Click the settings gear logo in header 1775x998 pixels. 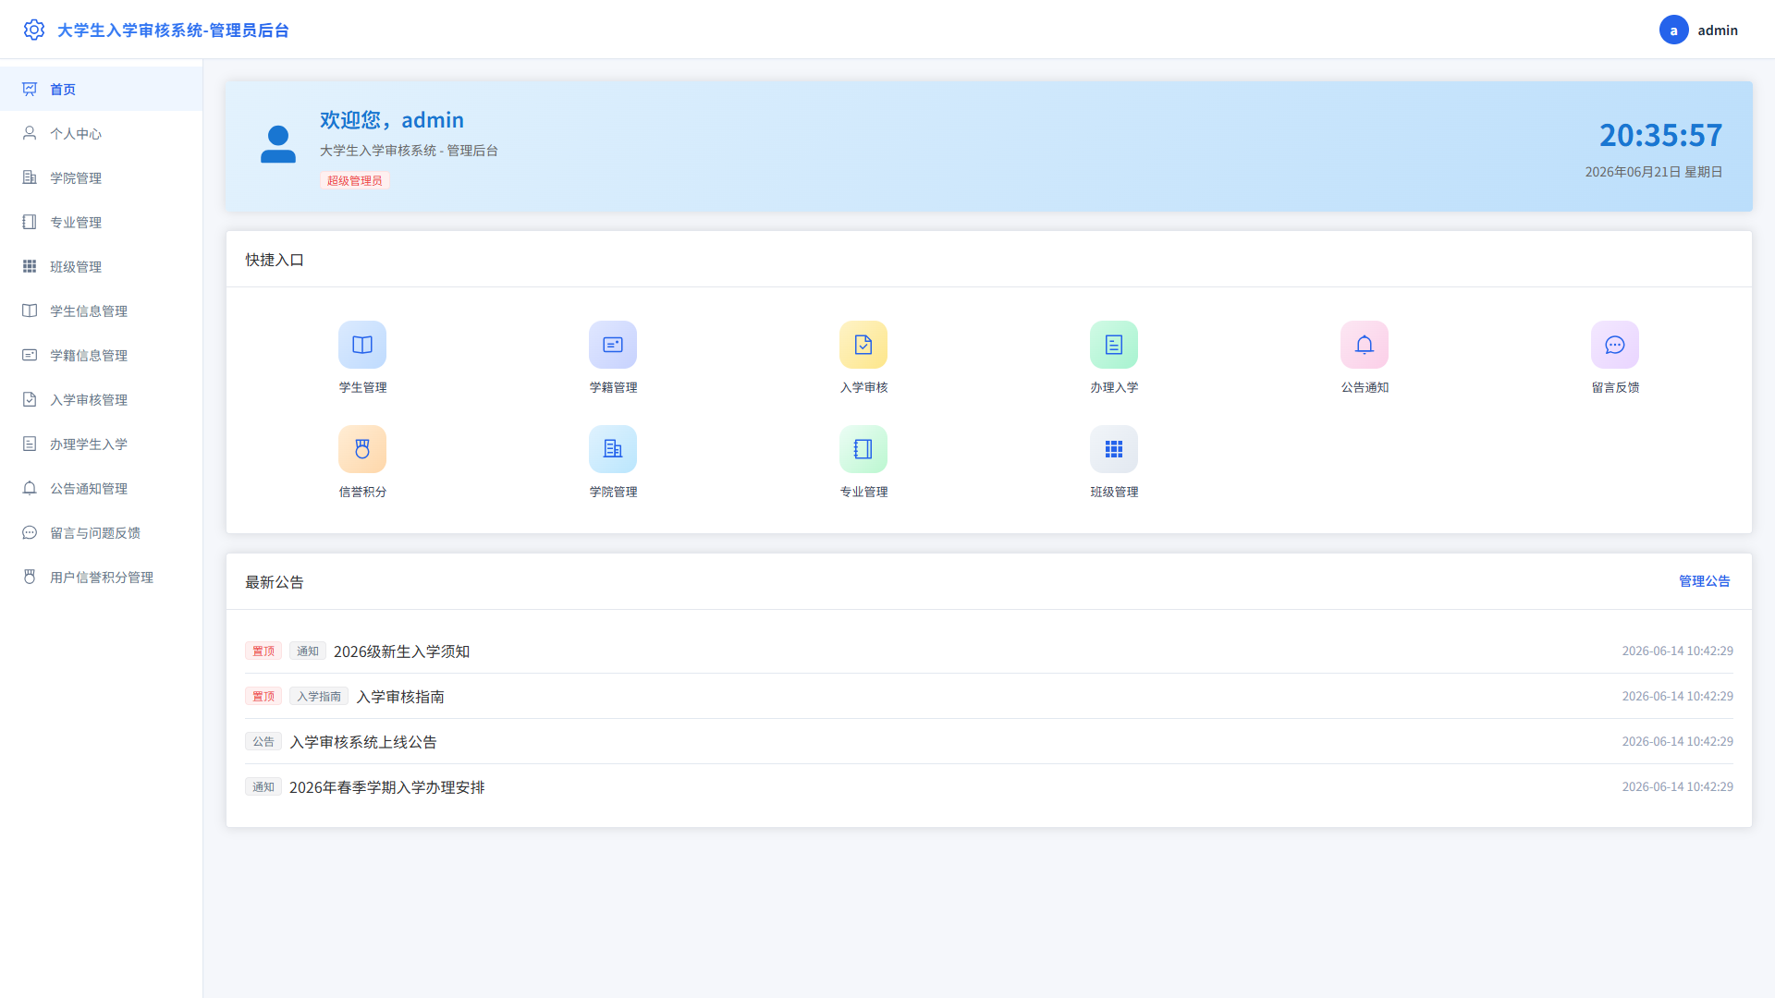tap(34, 30)
